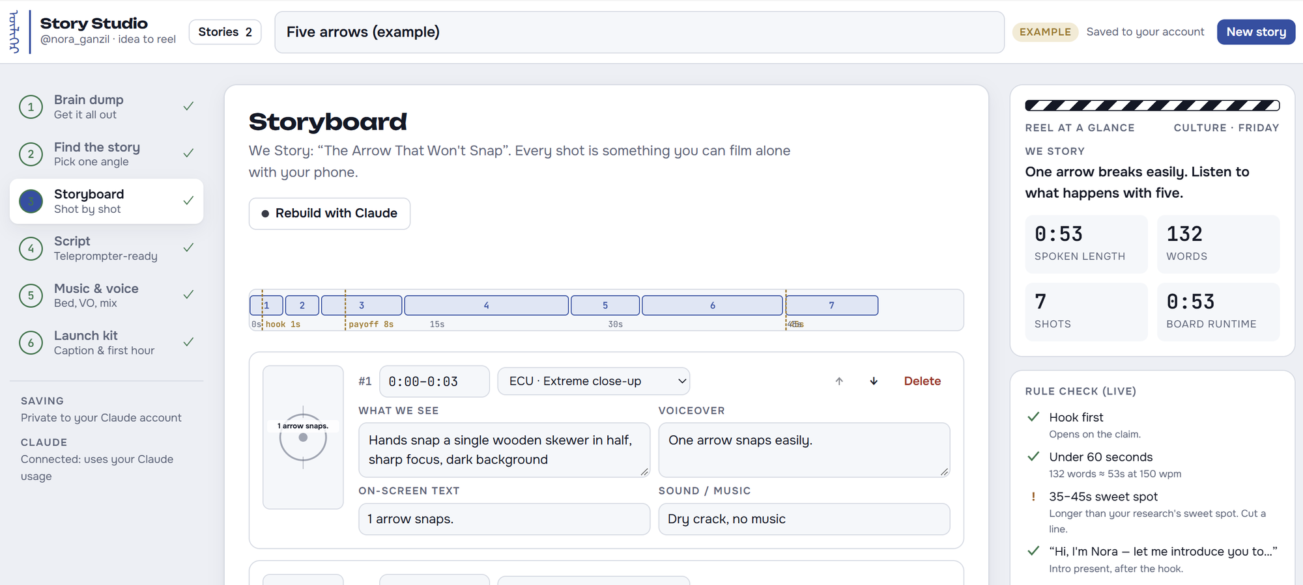This screenshot has width=1303, height=585.
Task: Click the 35–45s sweet spot warning icon
Action: click(1033, 497)
